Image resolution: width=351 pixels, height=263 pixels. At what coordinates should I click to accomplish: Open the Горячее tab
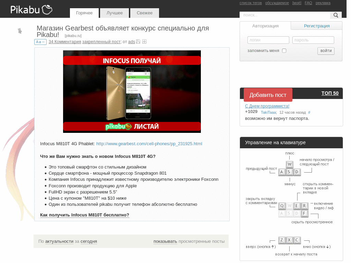84,13
